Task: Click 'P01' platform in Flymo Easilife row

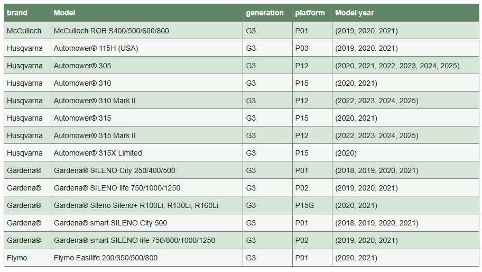Action: [312, 258]
